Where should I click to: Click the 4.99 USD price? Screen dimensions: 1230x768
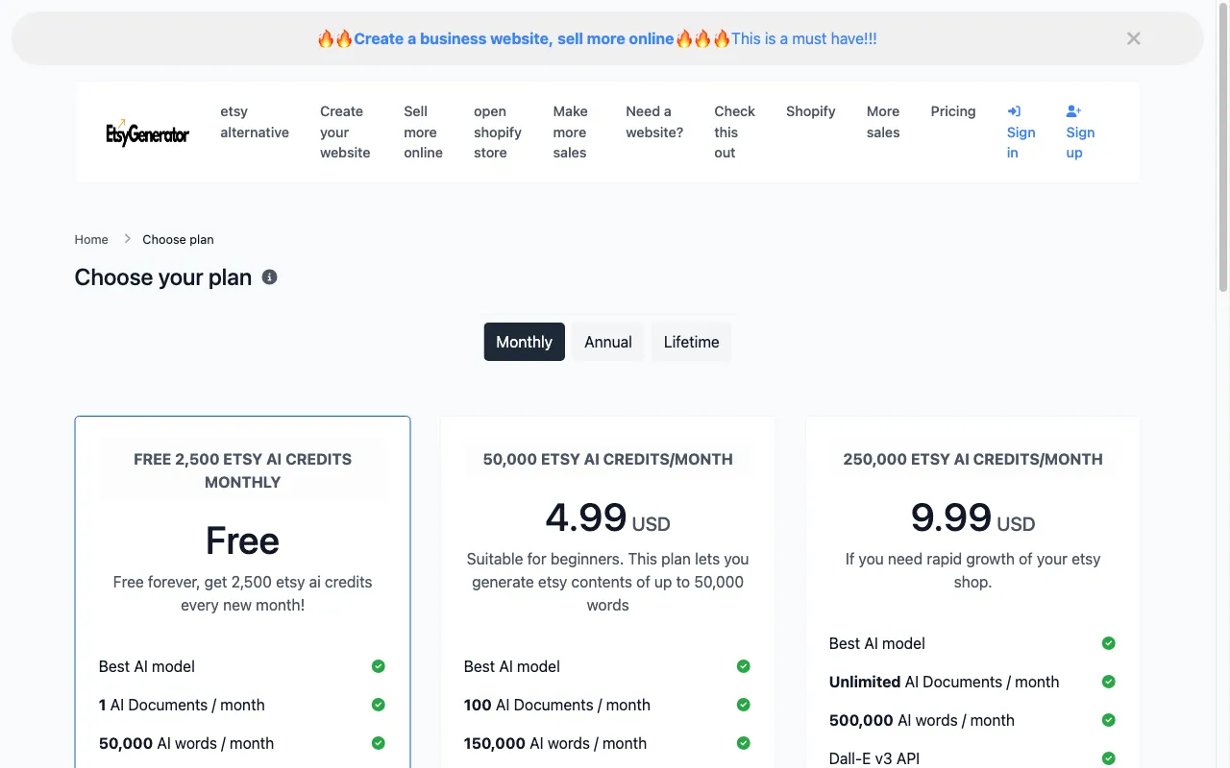point(608,518)
